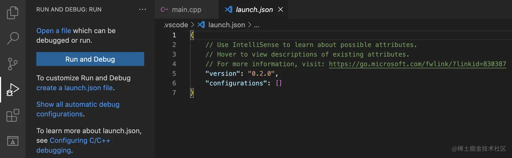512x158 pixels.
Task: Click the VS Code icon on launch.json tab
Action: coord(229,9)
